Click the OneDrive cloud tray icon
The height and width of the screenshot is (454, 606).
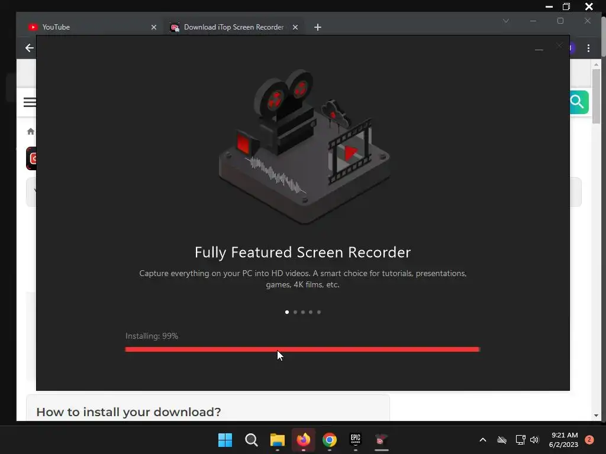[x=502, y=440]
